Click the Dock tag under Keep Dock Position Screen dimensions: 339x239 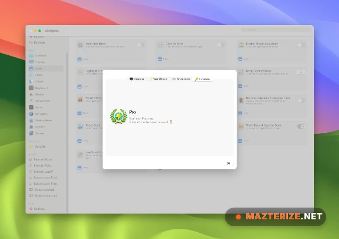pyautogui.click(x=244, y=86)
